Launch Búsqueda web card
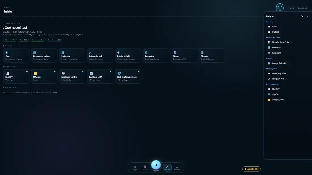312x175 pixels. pyautogui.click(x=100, y=56)
